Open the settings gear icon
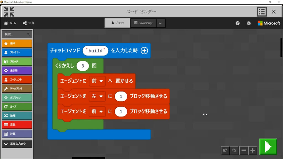This screenshot has width=283, height=159. 249,23
